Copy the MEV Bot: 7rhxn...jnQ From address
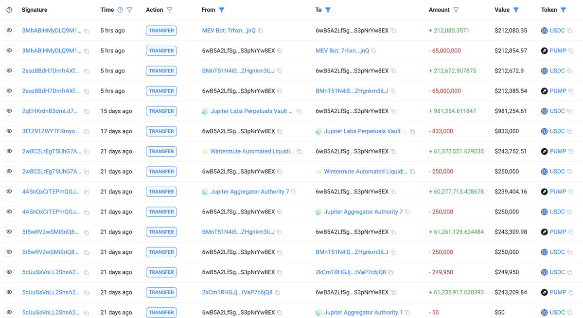 coord(260,31)
